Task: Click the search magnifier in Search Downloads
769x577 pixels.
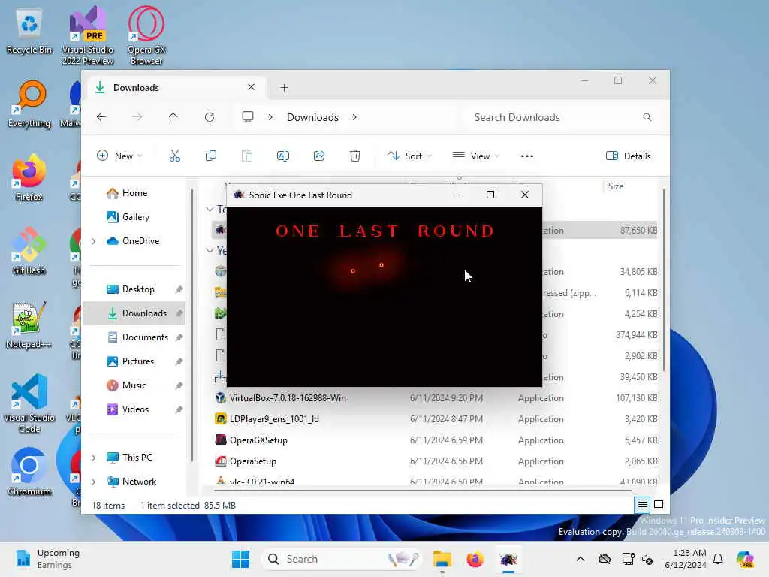Action: pyautogui.click(x=647, y=117)
